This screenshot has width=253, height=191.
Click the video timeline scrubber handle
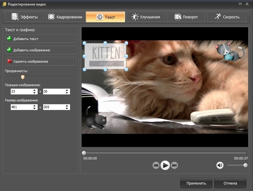coord(84,153)
